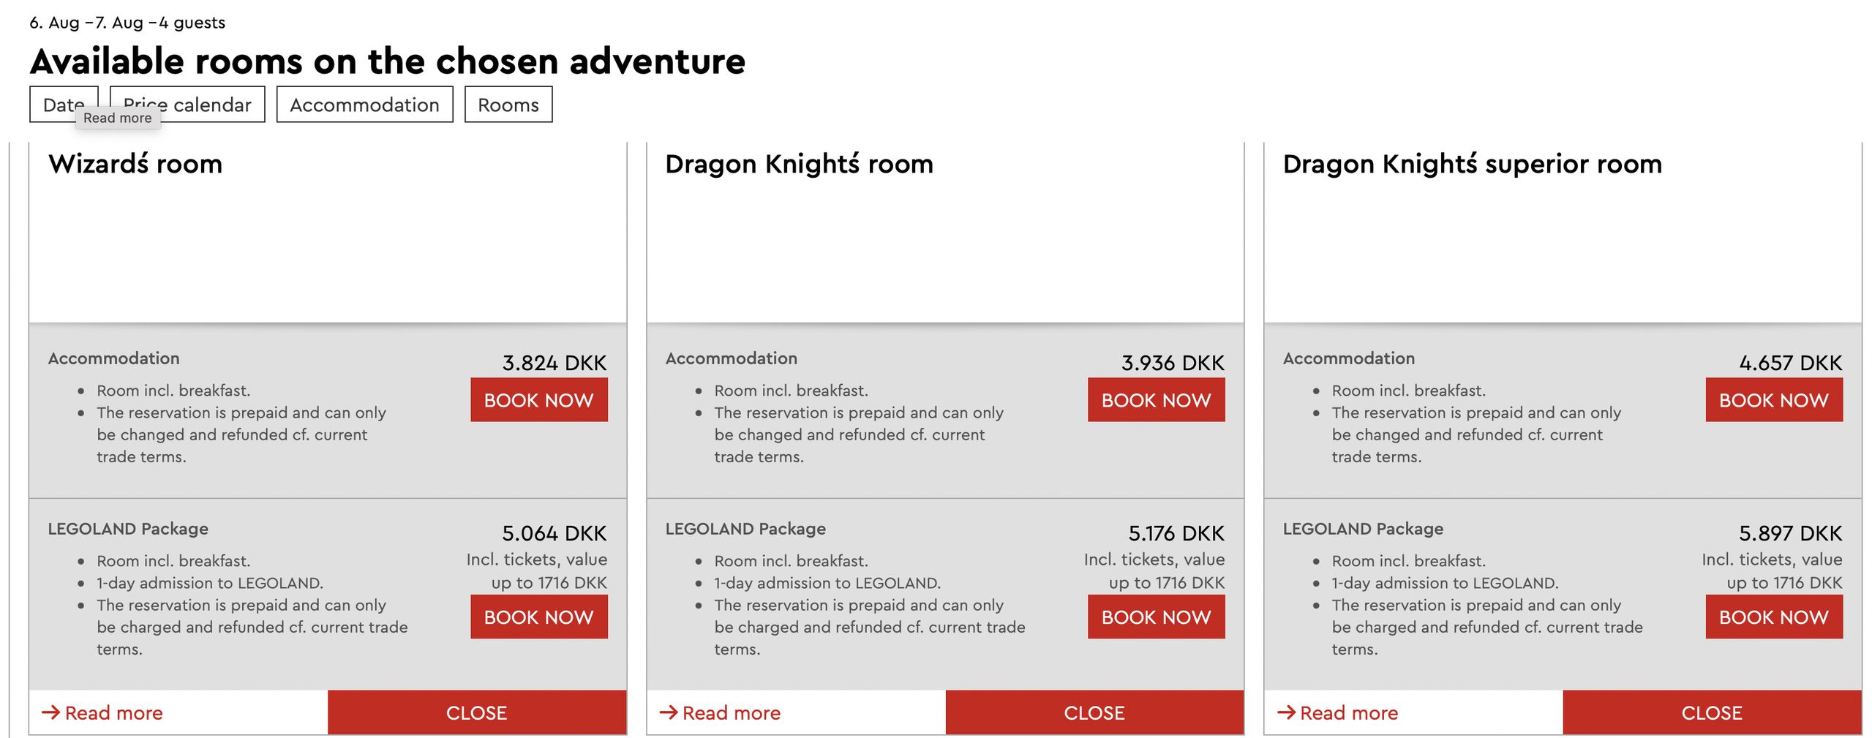The width and height of the screenshot is (1872, 738).
Task: Open Read more link for Wizard's room
Action: (x=113, y=712)
